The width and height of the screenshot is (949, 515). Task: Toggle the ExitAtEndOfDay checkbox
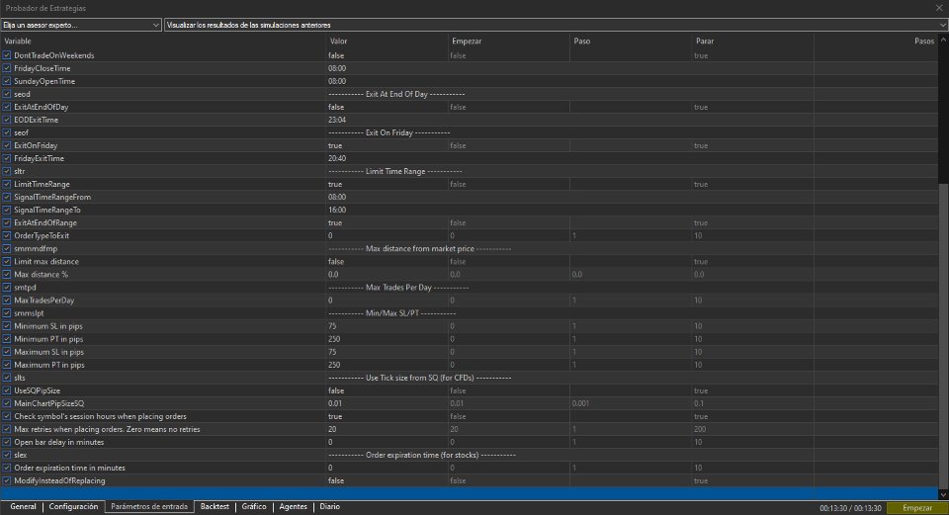(7, 107)
